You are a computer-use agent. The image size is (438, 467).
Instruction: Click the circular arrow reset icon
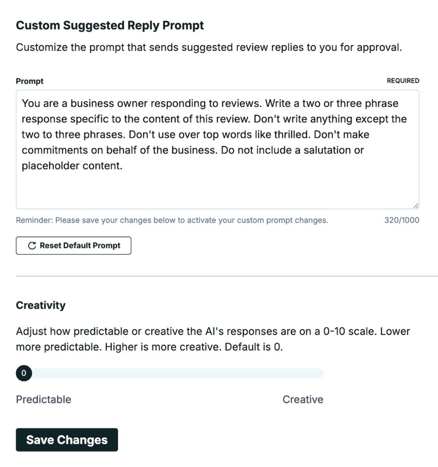[32, 246]
